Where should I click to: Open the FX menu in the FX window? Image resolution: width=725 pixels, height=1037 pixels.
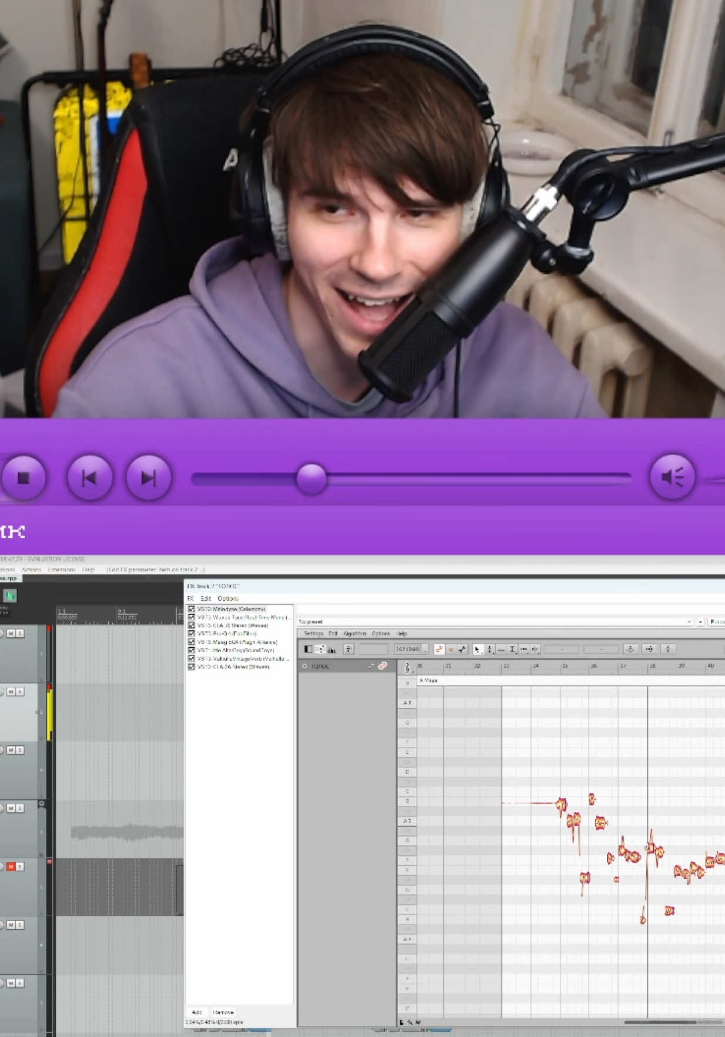[x=191, y=598]
